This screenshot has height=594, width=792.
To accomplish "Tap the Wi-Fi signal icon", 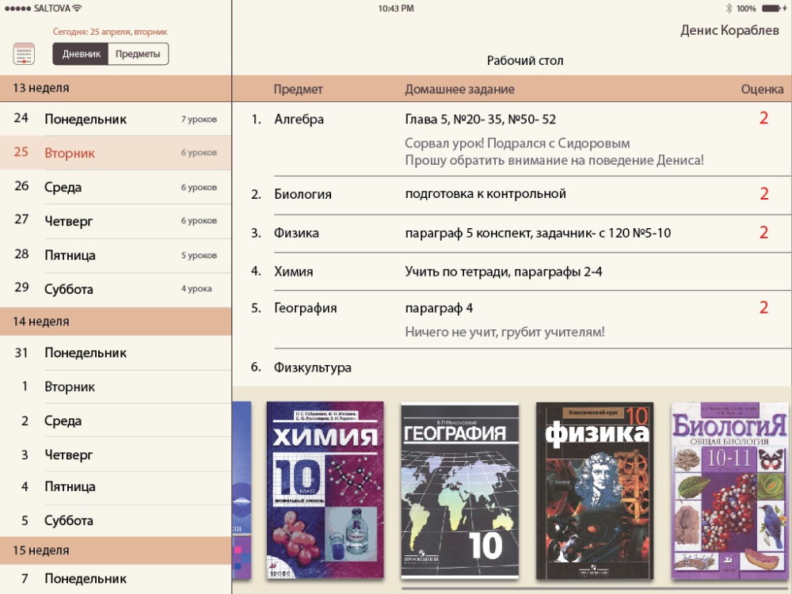I will click(77, 8).
